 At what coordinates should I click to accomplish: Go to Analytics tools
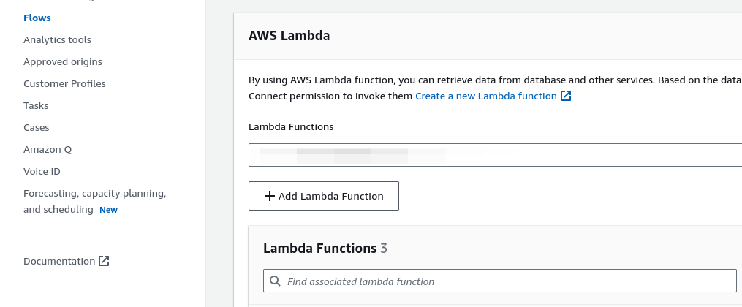[57, 39]
